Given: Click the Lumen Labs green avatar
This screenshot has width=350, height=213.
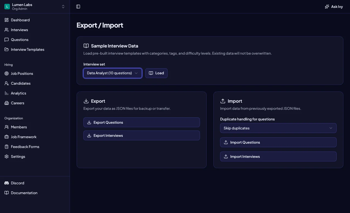Looking at the screenshot, I should pyautogui.click(x=7, y=7).
